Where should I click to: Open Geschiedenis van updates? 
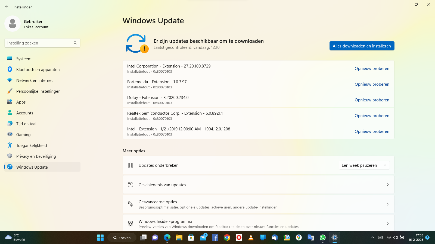point(259,185)
